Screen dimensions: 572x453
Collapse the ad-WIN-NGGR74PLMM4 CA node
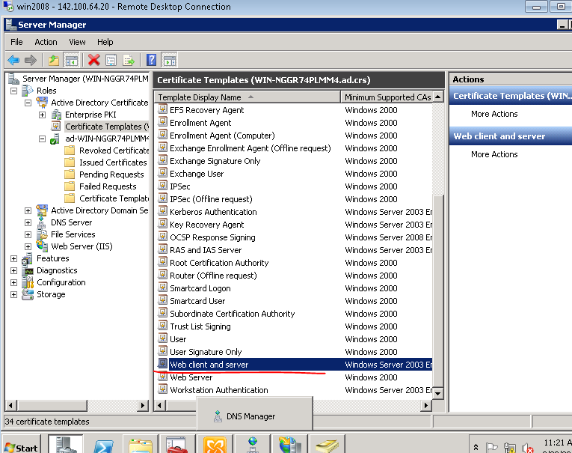pos(43,139)
